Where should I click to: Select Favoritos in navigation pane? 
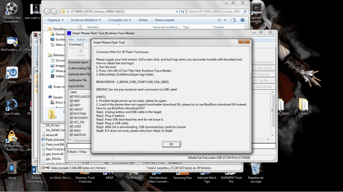(x=59, y=29)
